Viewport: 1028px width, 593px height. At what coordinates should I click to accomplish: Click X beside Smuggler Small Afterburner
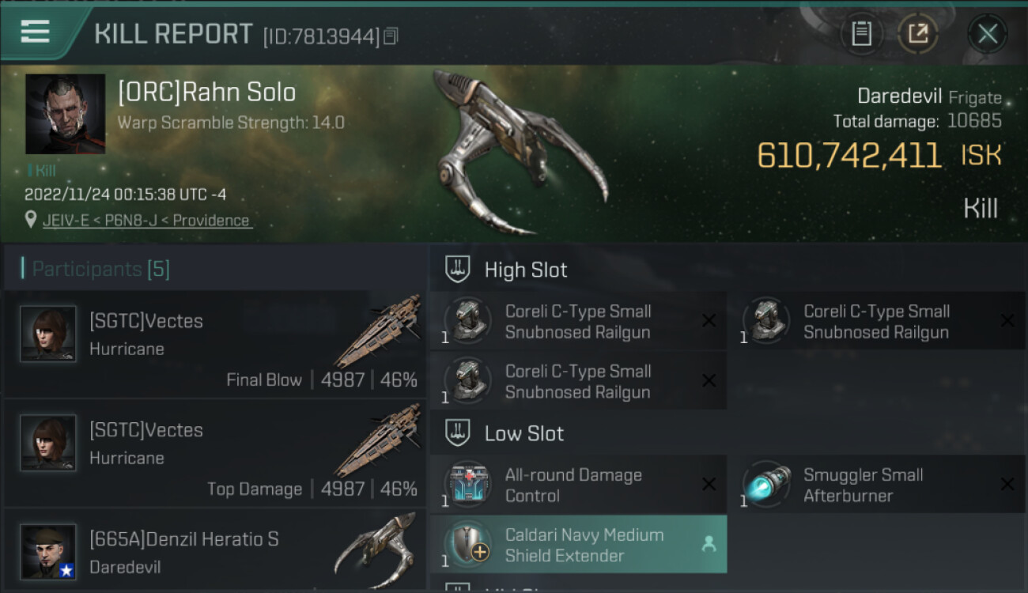pyautogui.click(x=1007, y=484)
